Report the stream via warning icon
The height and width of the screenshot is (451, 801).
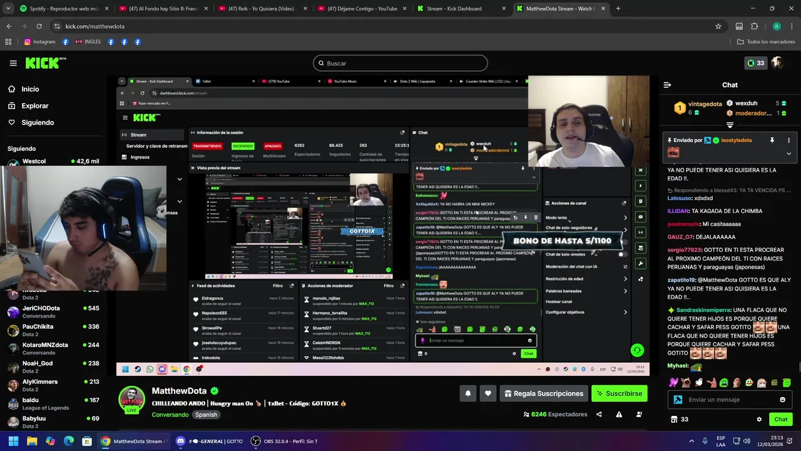coord(619,414)
